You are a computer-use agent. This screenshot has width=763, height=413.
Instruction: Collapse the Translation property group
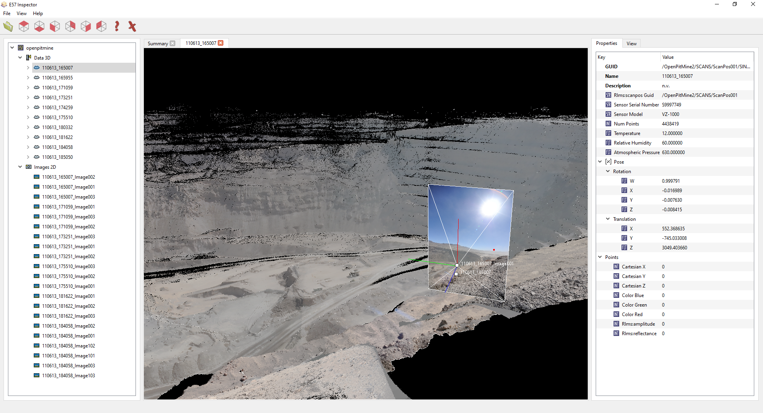pos(608,219)
